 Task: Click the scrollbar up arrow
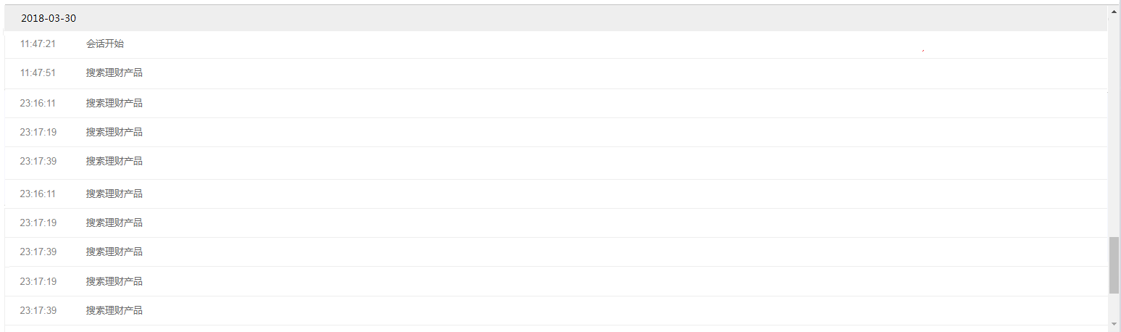pos(1114,12)
